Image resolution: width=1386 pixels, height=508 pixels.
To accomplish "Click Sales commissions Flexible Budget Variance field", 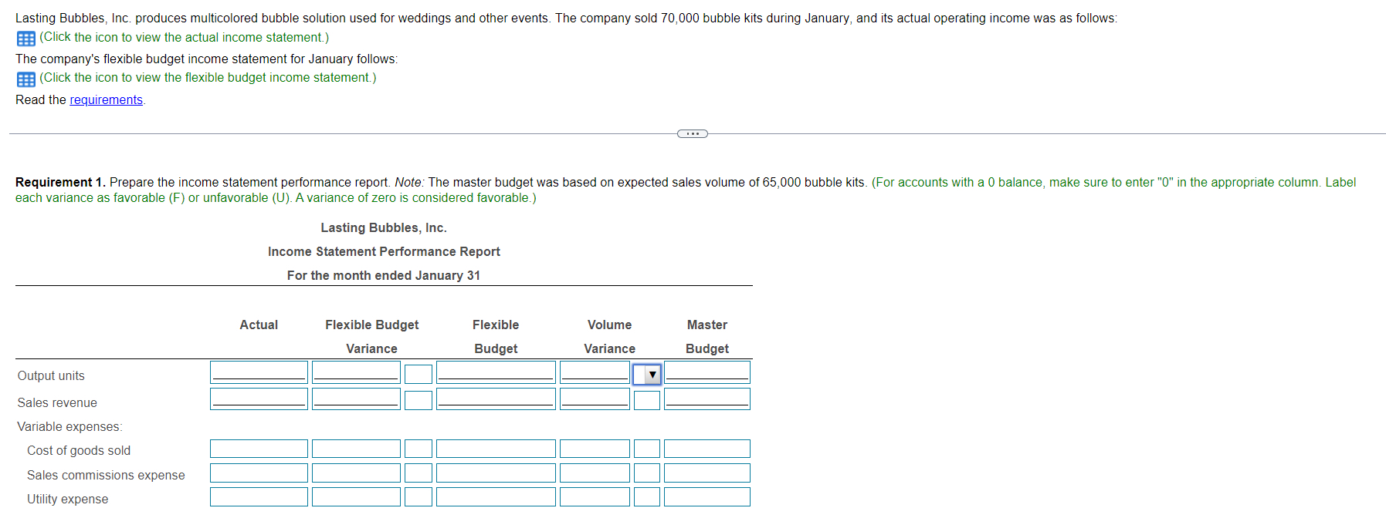I will coord(356,473).
